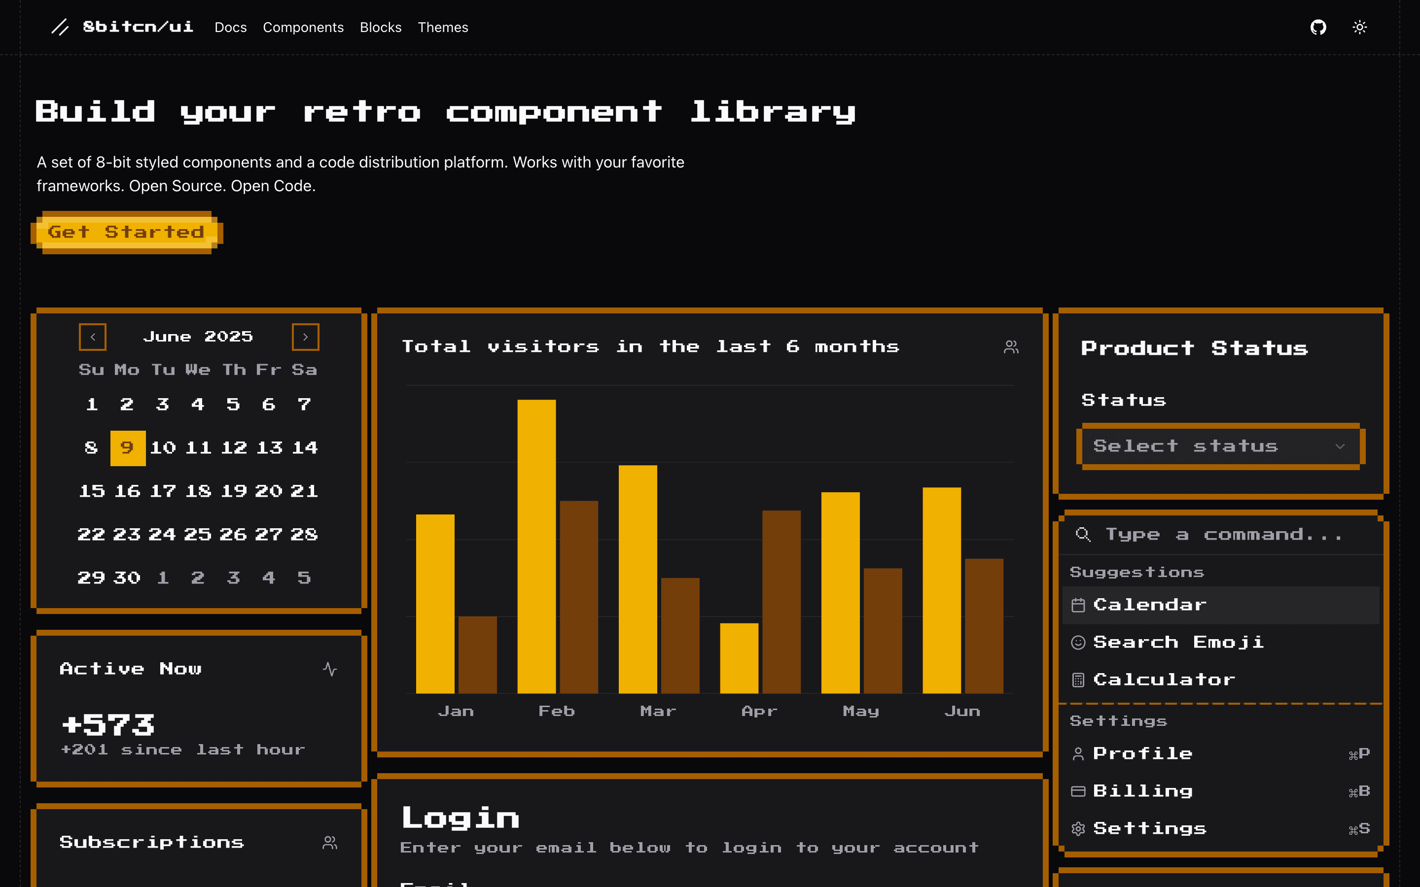The width and height of the screenshot is (1420, 887).
Task: Click the calculator icon beside Calculator
Action: (1078, 680)
